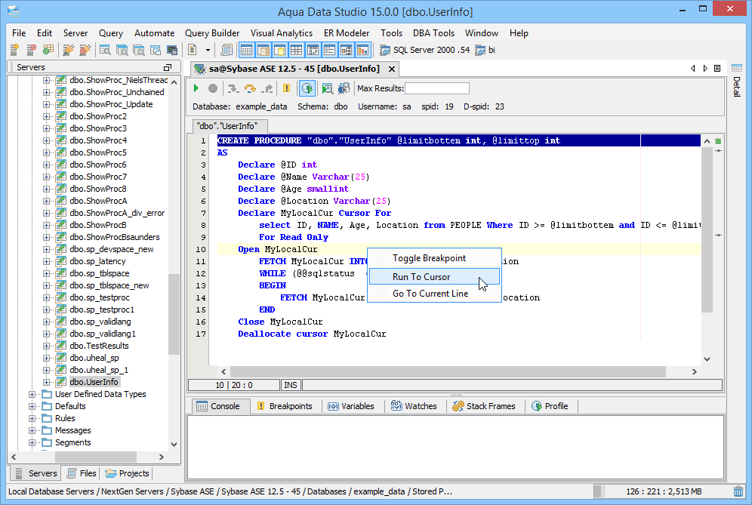Open the DBA Tools menu

[433, 33]
